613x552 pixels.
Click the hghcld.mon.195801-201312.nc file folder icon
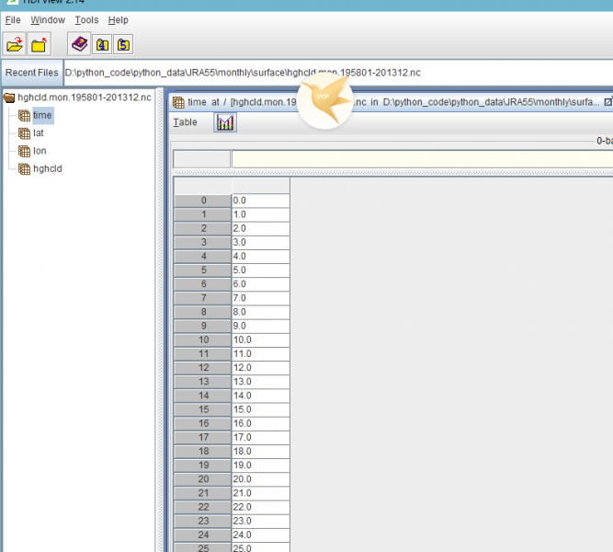10,98
